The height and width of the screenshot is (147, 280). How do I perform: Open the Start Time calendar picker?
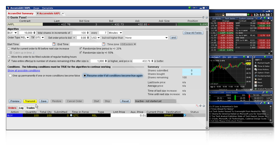(54, 44)
